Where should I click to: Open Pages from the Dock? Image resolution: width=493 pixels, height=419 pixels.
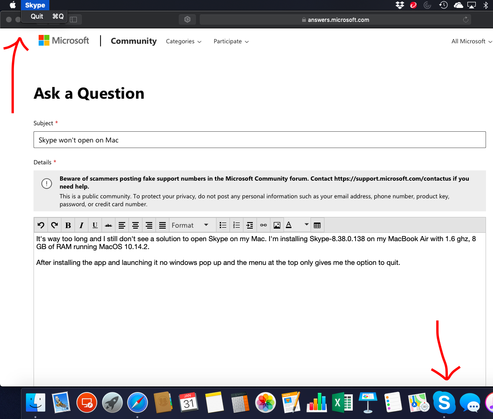point(291,402)
